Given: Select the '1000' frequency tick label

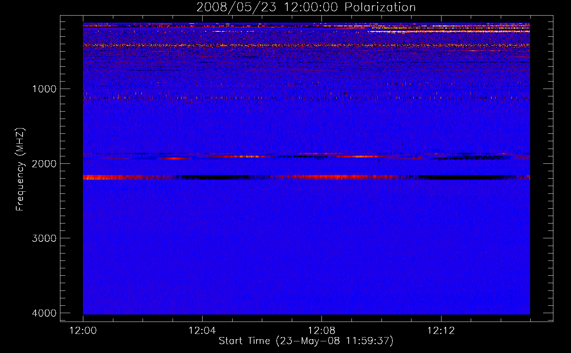Looking at the screenshot, I should (44, 89).
